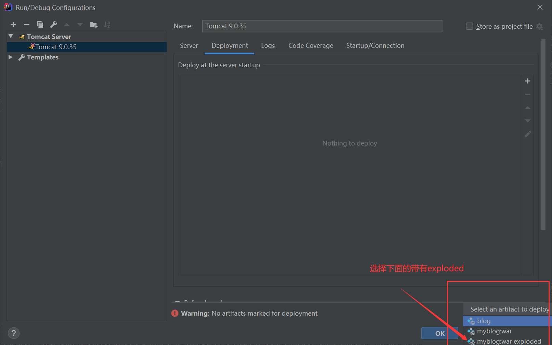Viewport: 552px width, 345px height.
Task: Choose myblog:war artifact from popup
Action: coord(507,331)
